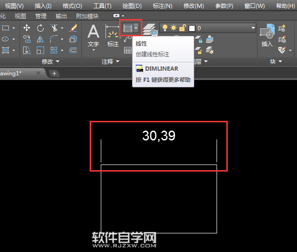Activate the Mirror tool
The height and width of the screenshot is (252, 297).
tap(40, 39)
